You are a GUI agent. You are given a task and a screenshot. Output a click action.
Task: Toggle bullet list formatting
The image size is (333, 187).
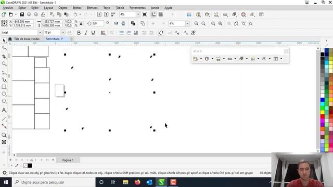point(121,33)
